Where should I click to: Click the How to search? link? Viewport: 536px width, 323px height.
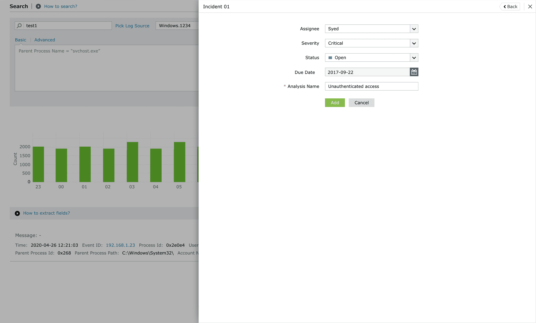pyautogui.click(x=61, y=6)
